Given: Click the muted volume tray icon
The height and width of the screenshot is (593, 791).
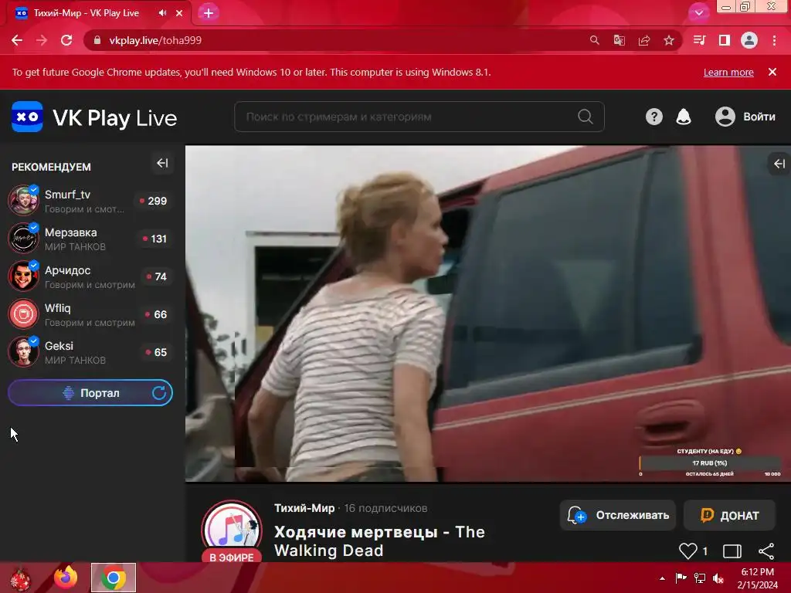Looking at the screenshot, I should tap(718, 578).
